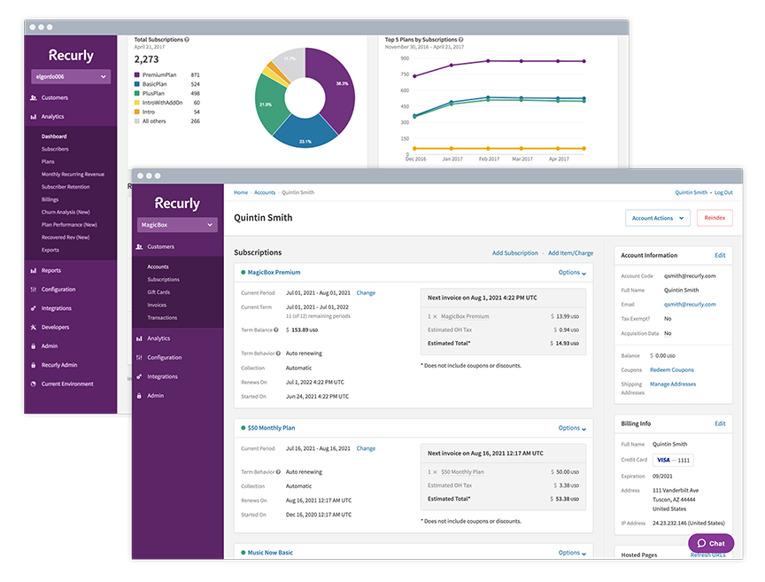This screenshot has width=765, height=582.
Task: Click Admin lock icon in back window
Action: (x=33, y=346)
